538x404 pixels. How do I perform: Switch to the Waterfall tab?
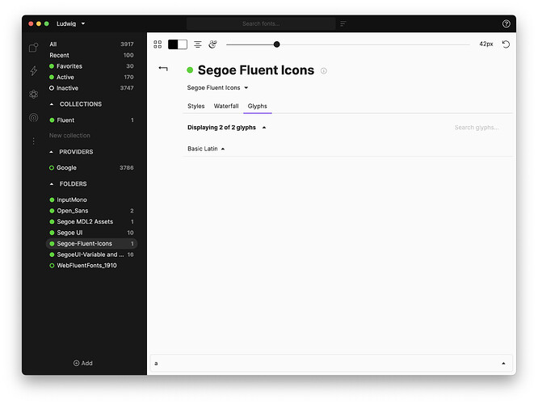pyautogui.click(x=226, y=106)
